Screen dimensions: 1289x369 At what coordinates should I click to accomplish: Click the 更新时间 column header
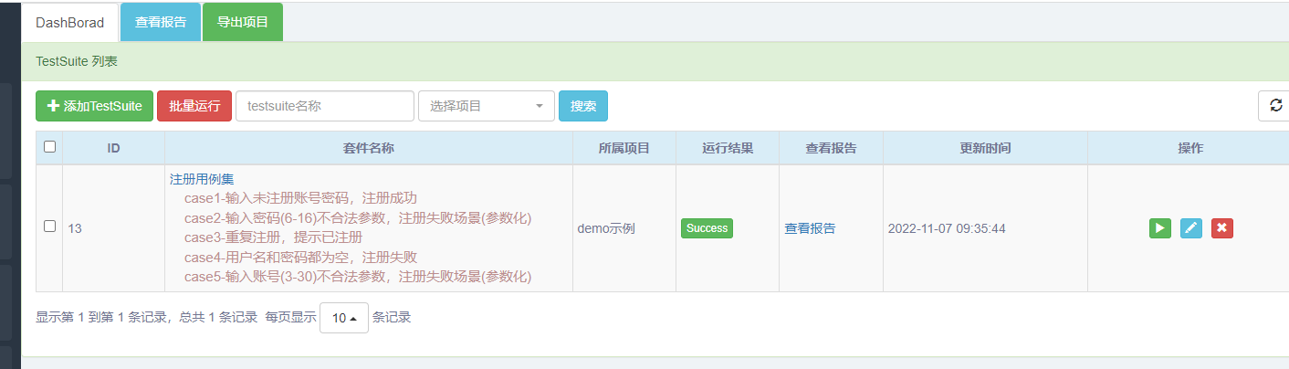point(985,148)
